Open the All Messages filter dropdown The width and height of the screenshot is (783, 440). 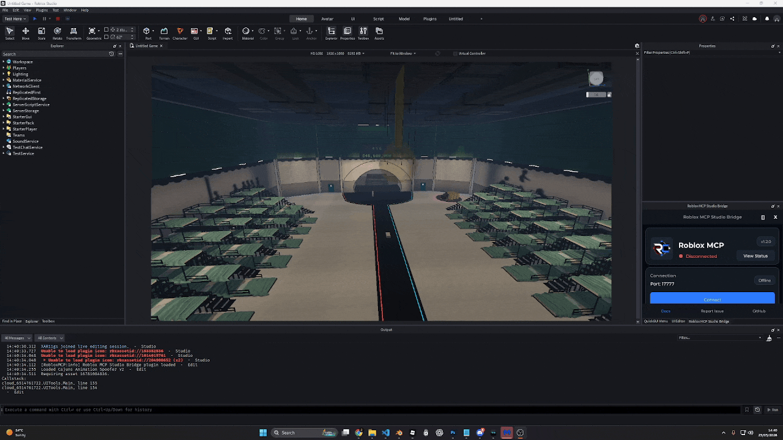[x=17, y=338]
